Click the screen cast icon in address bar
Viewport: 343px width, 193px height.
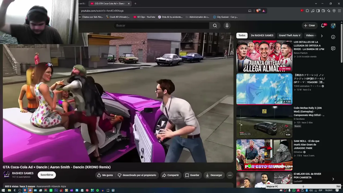250,11
